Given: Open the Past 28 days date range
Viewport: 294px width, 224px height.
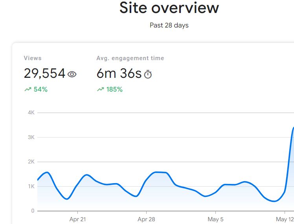Looking at the screenshot, I should point(169,26).
